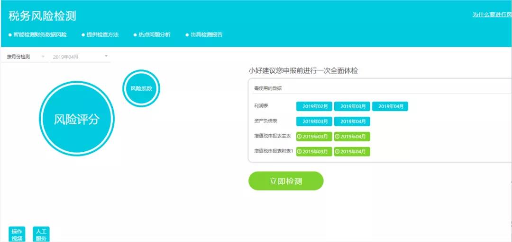Click the 风险评分 large circle
Screen dimensions: 512x242
pos(76,119)
